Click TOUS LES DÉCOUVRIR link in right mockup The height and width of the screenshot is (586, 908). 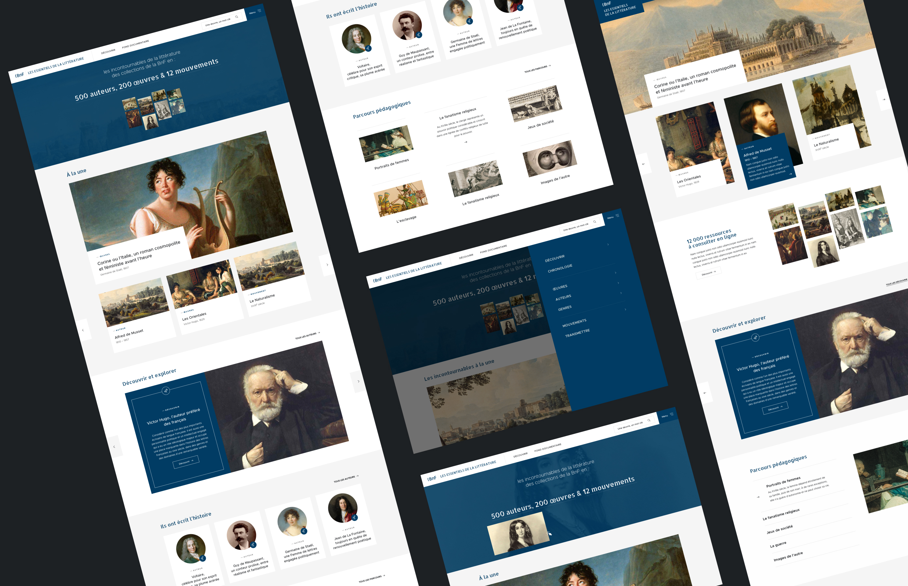[x=897, y=282]
